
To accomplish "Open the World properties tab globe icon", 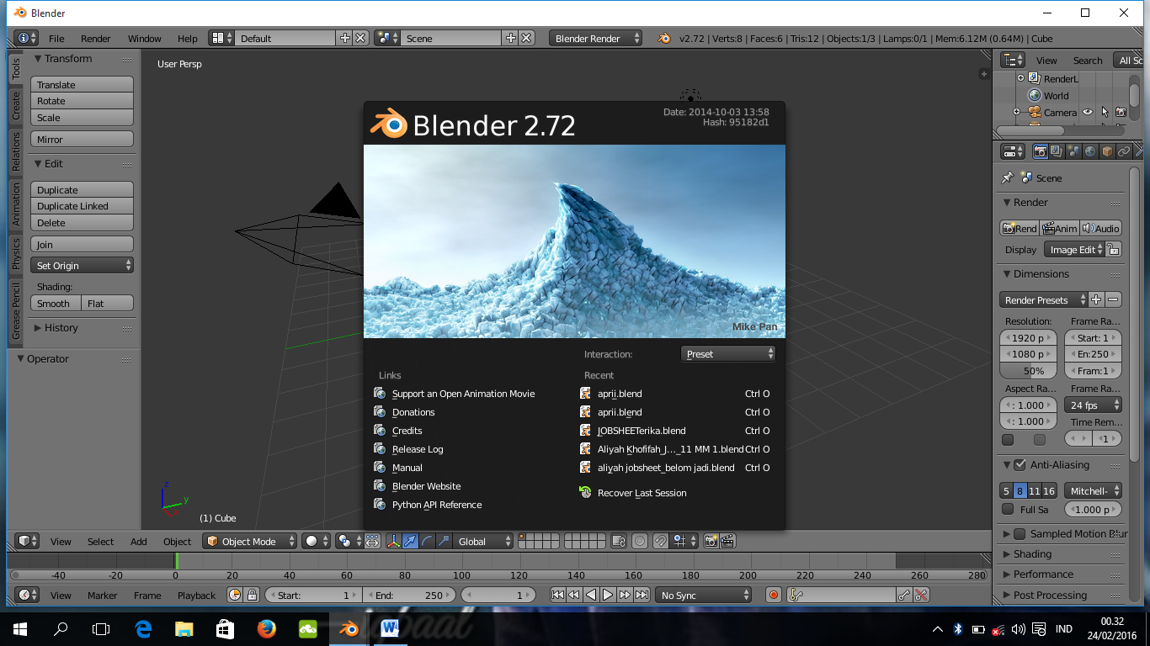I will point(1090,151).
